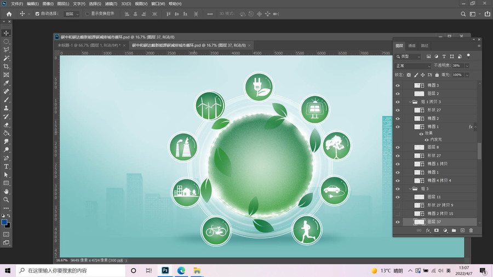This screenshot has height=277, width=493.
Task: Collapse the 组 3 group
Action: [410, 189]
